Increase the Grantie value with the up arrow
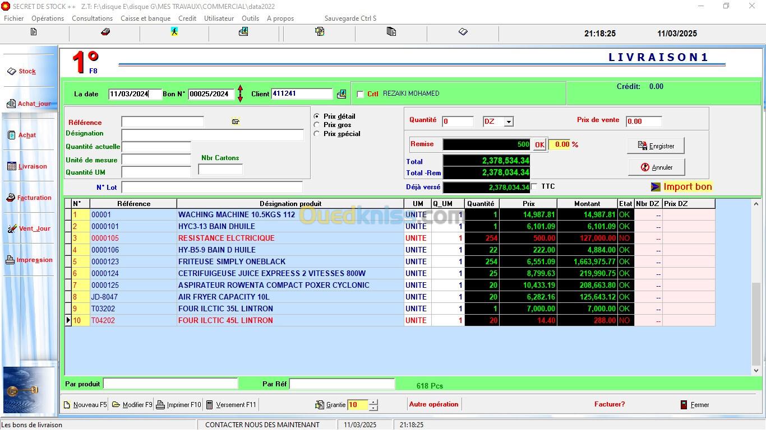The image size is (766, 430). tap(373, 402)
